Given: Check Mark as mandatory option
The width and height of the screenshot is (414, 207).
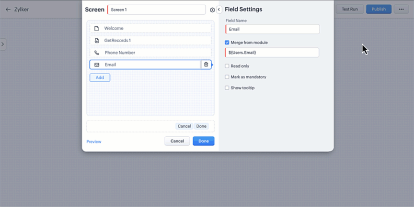Looking at the screenshot, I should pyautogui.click(x=227, y=77).
